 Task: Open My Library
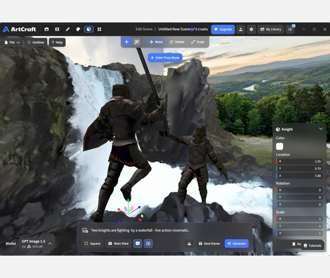pos(271,29)
